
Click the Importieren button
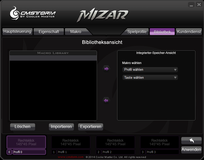61,127
